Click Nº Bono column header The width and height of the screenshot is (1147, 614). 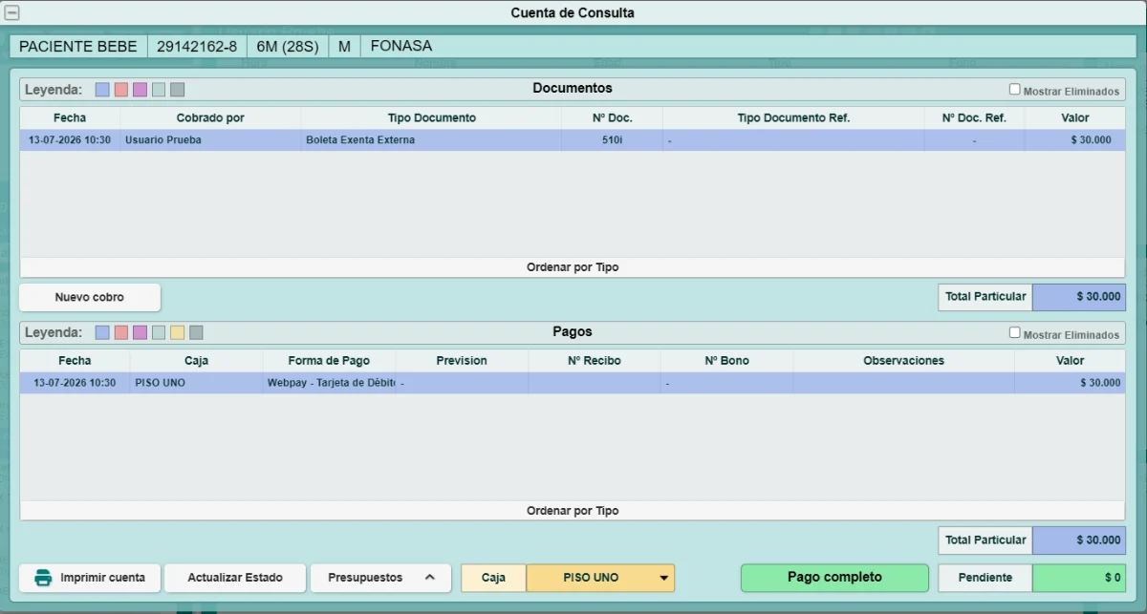pos(726,361)
